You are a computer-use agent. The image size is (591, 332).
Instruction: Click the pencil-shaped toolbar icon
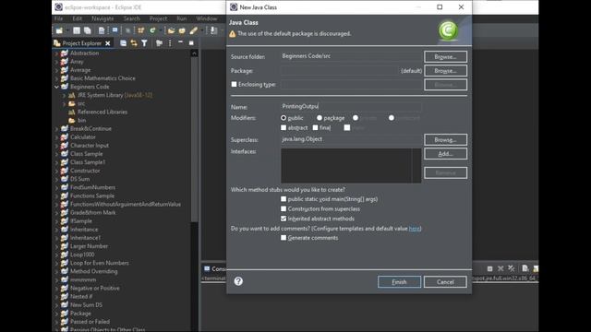(x=193, y=30)
